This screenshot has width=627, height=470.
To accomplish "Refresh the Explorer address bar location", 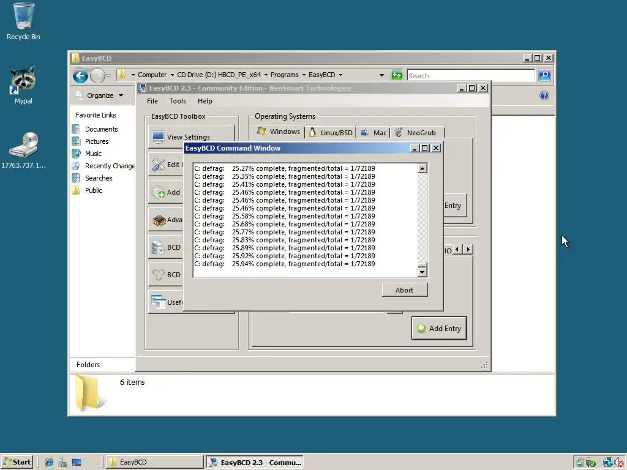I will pos(396,75).
